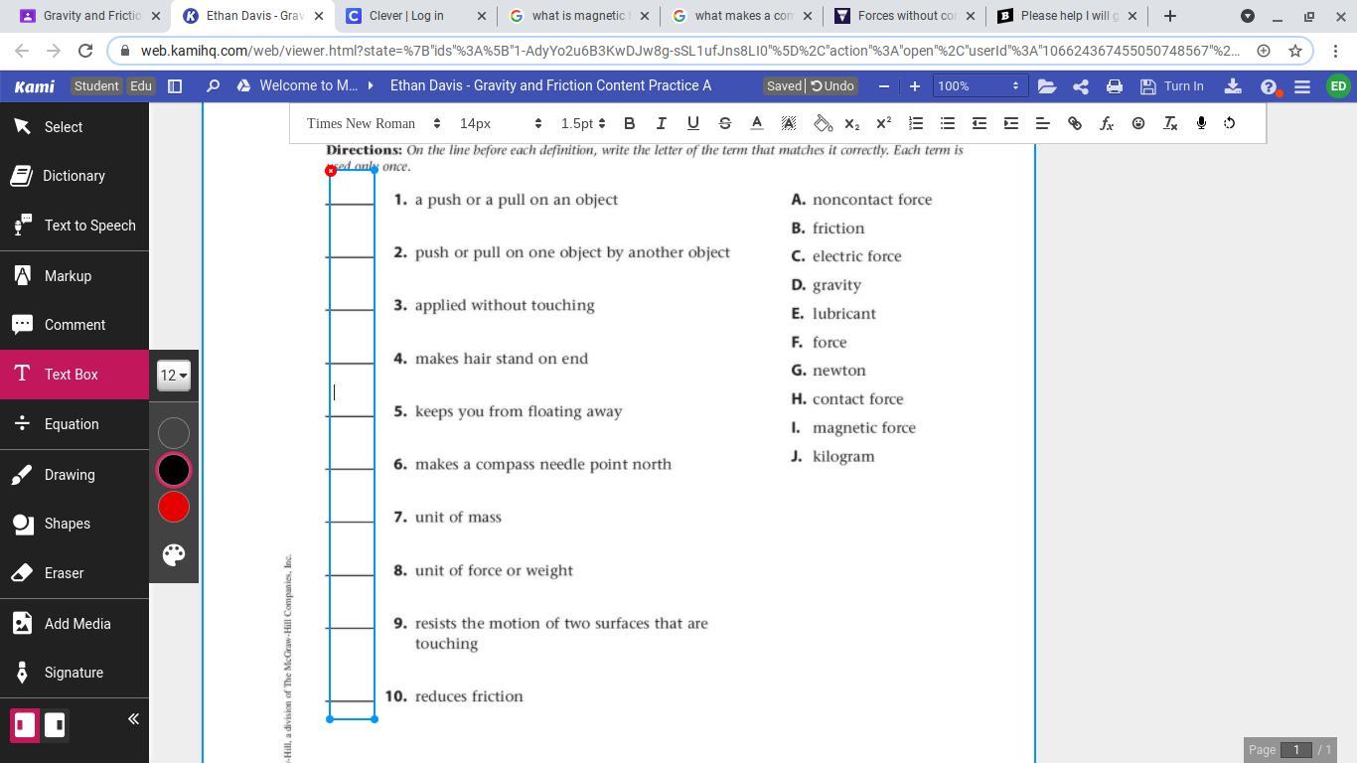
Task: Print the document using printer icon
Action: [1115, 86]
